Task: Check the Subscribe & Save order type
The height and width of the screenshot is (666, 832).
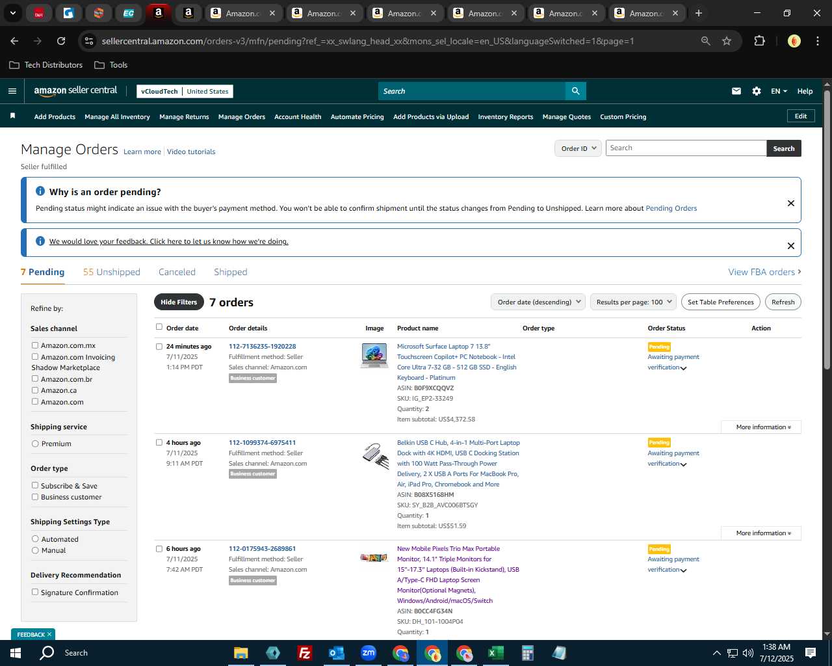Action: (x=35, y=485)
